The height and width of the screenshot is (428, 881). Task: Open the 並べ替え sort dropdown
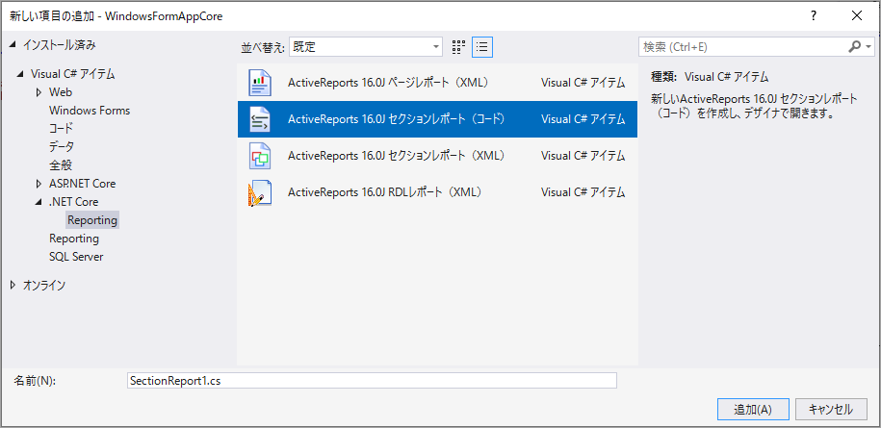coord(367,46)
